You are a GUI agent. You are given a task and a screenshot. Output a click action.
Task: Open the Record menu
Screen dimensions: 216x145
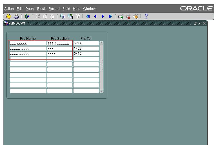(x=54, y=9)
